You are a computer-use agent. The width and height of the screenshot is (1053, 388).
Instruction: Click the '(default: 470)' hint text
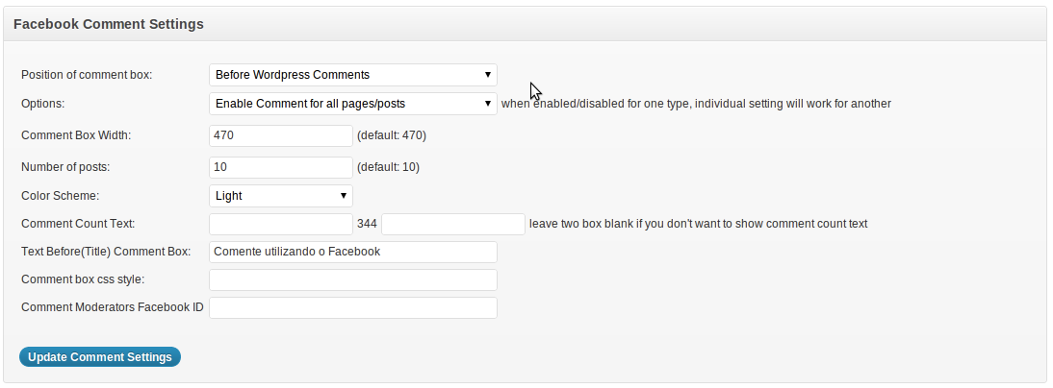392,135
